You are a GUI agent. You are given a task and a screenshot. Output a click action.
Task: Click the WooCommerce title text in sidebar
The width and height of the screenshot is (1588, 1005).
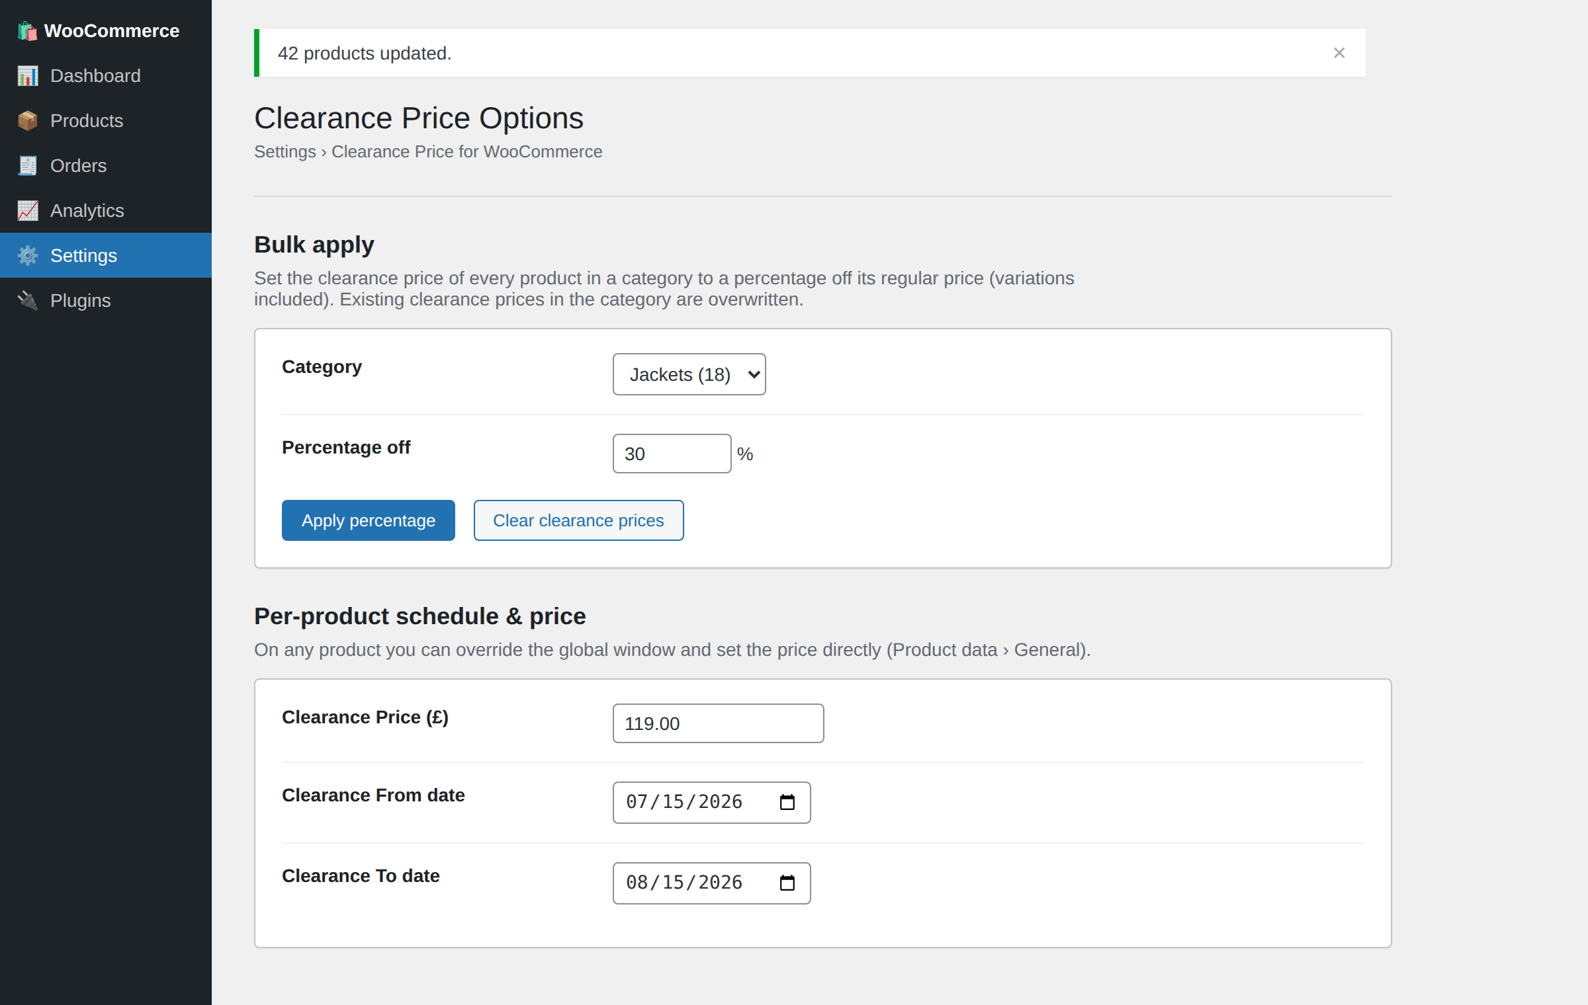pyautogui.click(x=112, y=31)
